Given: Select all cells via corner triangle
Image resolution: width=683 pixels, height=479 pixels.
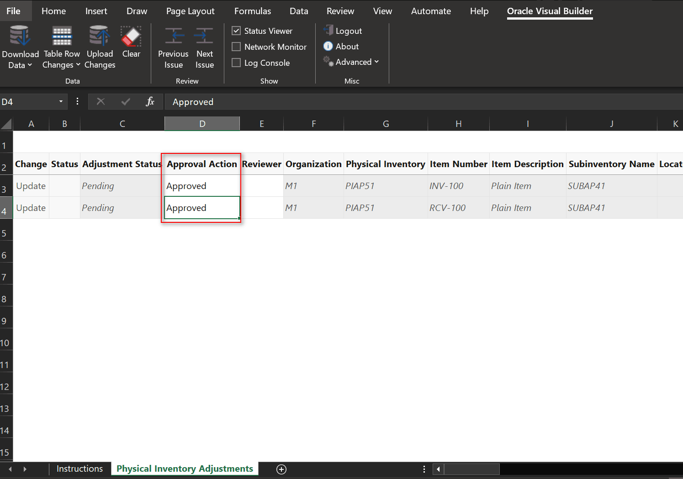Looking at the screenshot, I should pos(6,124).
